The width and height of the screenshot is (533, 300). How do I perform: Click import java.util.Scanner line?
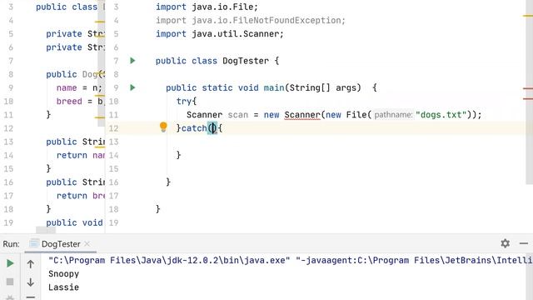220,34
